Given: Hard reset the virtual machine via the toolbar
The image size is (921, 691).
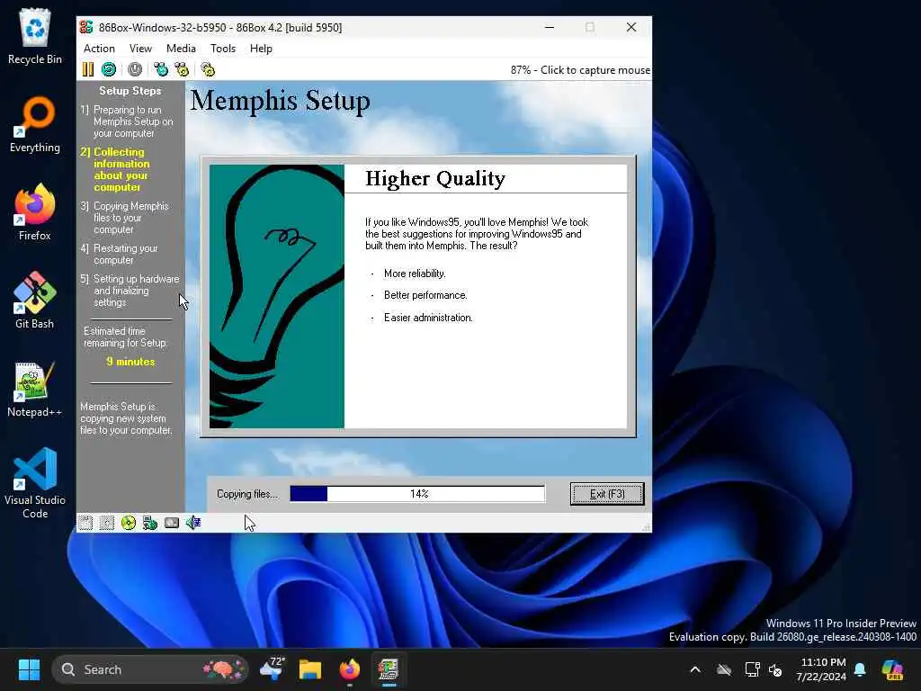Looking at the screenshot, I should coord(109,69).
